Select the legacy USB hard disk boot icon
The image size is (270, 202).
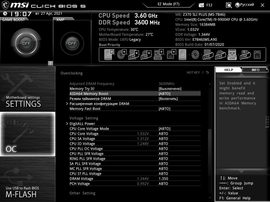pos(208,54)
